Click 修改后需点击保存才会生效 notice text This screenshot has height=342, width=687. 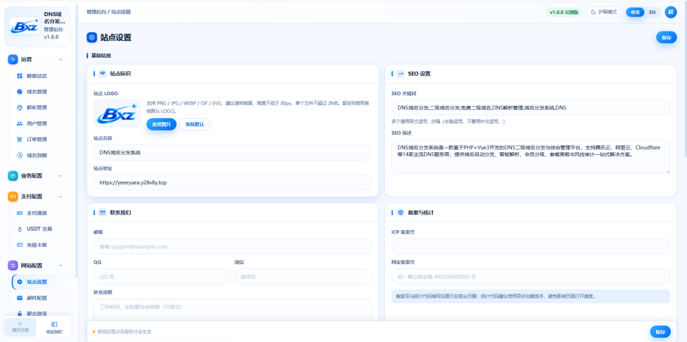124,332
